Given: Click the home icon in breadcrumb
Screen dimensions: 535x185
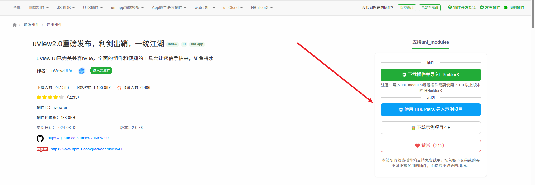Looking at the screenshot, I should point(15,25).
